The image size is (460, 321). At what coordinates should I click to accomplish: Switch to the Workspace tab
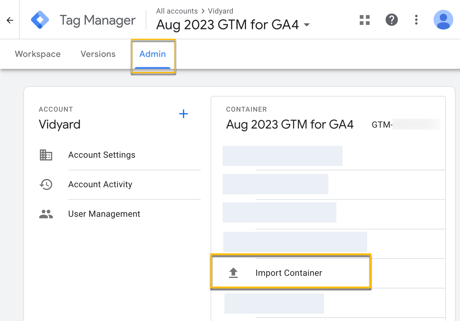point(38,54)
